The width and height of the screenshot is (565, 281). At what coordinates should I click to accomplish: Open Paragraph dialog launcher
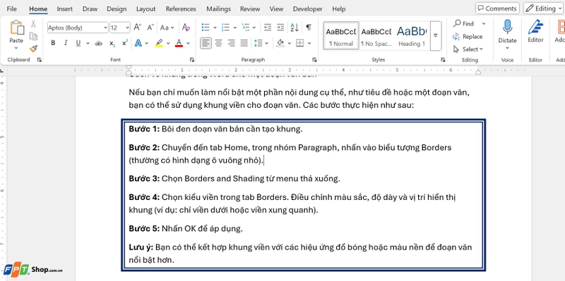click(x=314, y=60)
